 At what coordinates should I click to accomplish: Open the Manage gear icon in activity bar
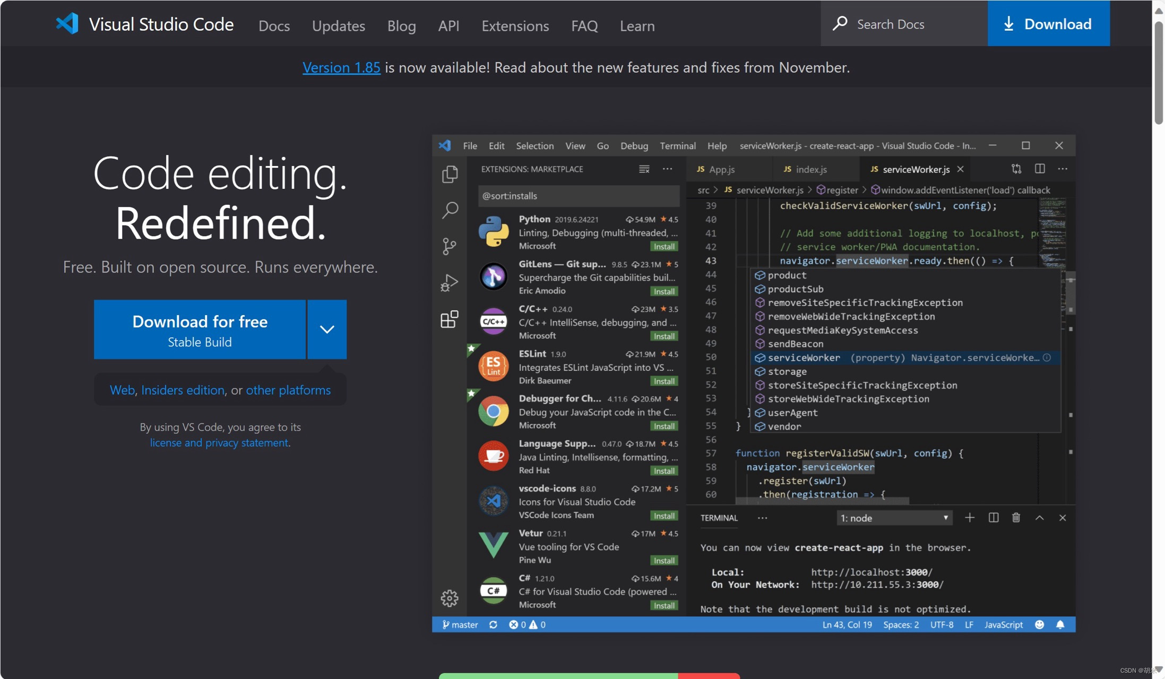pyautogui.click(x=450, y=598)
